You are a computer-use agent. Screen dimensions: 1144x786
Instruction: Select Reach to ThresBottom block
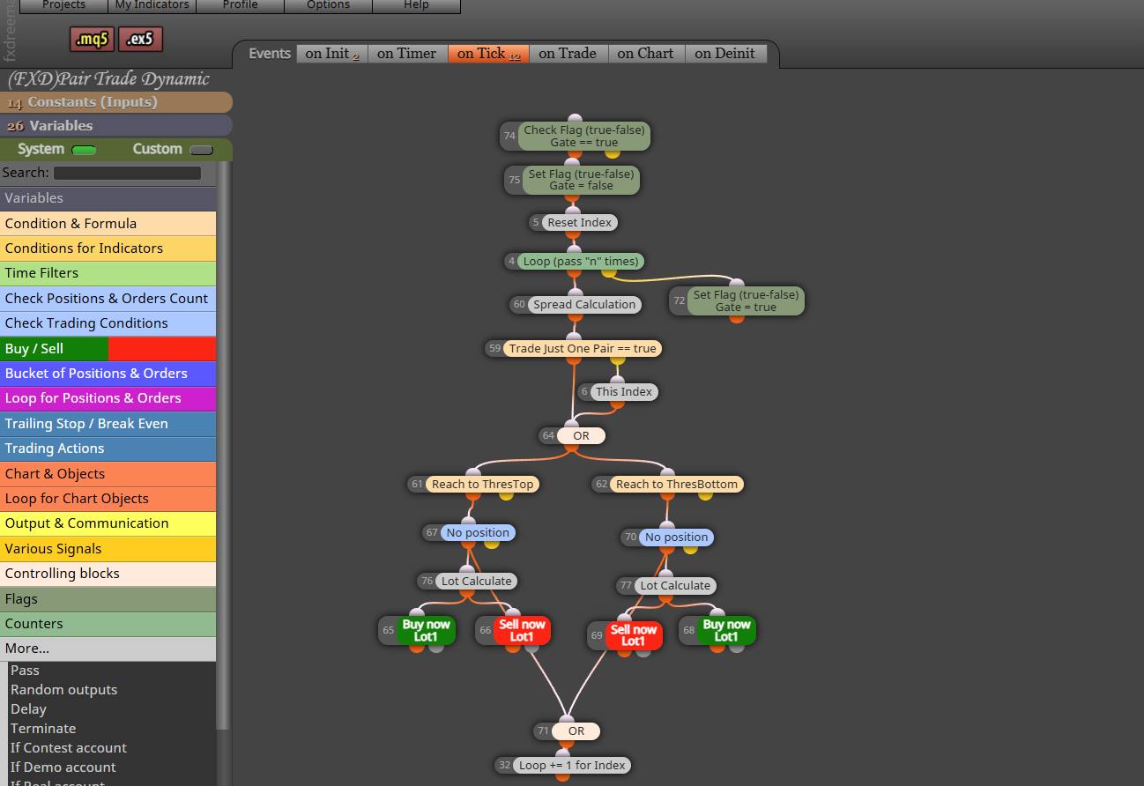pyautogui.click(x=677, y=485)
